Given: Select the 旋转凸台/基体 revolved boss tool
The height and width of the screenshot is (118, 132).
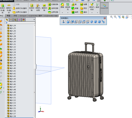Looking at the screenshot, I should (9, 8).
